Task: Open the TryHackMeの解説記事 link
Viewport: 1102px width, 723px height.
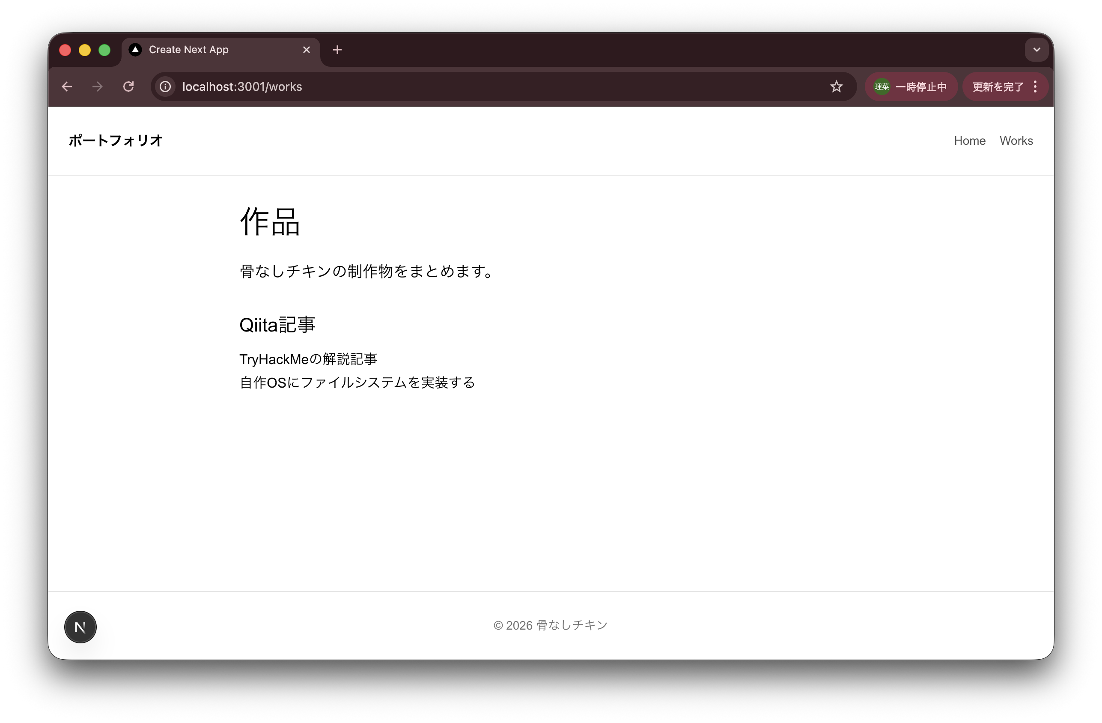Action: pyautogui.click(x=308, y=359)
